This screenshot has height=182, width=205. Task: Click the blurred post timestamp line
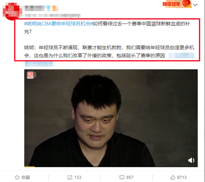pyautogui.click(x=53, y=15)
